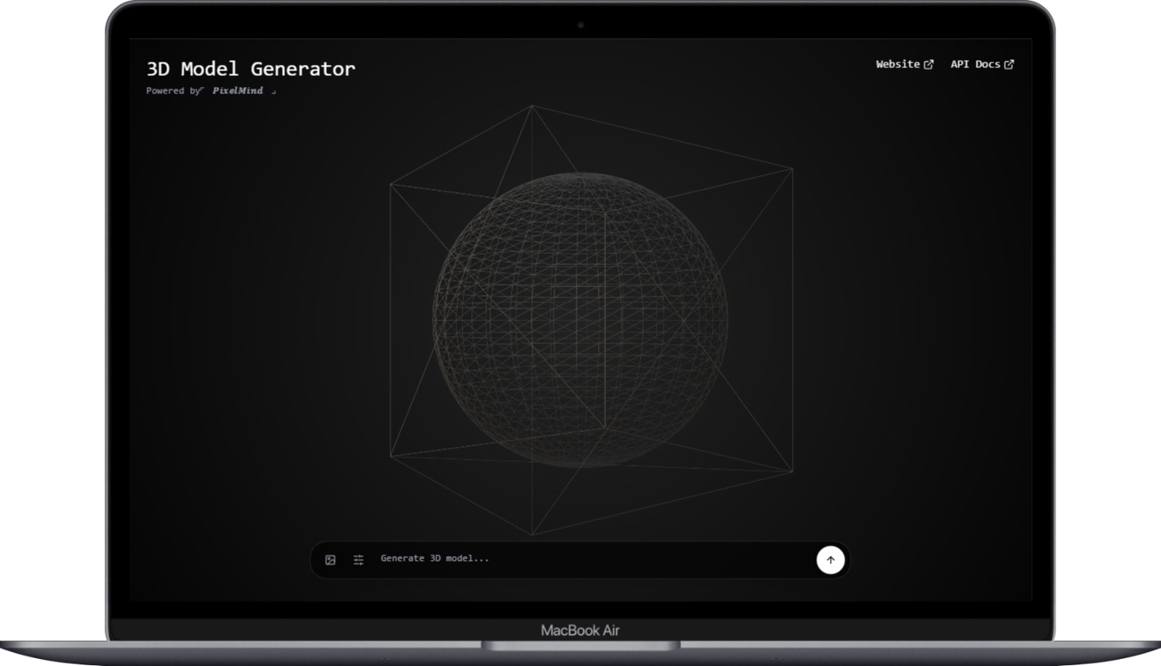Viewport: 1161px width, 666px height.
Task: Open generation settings with the sliders icon
Action: pyautogui.click(x=358, y=559)
